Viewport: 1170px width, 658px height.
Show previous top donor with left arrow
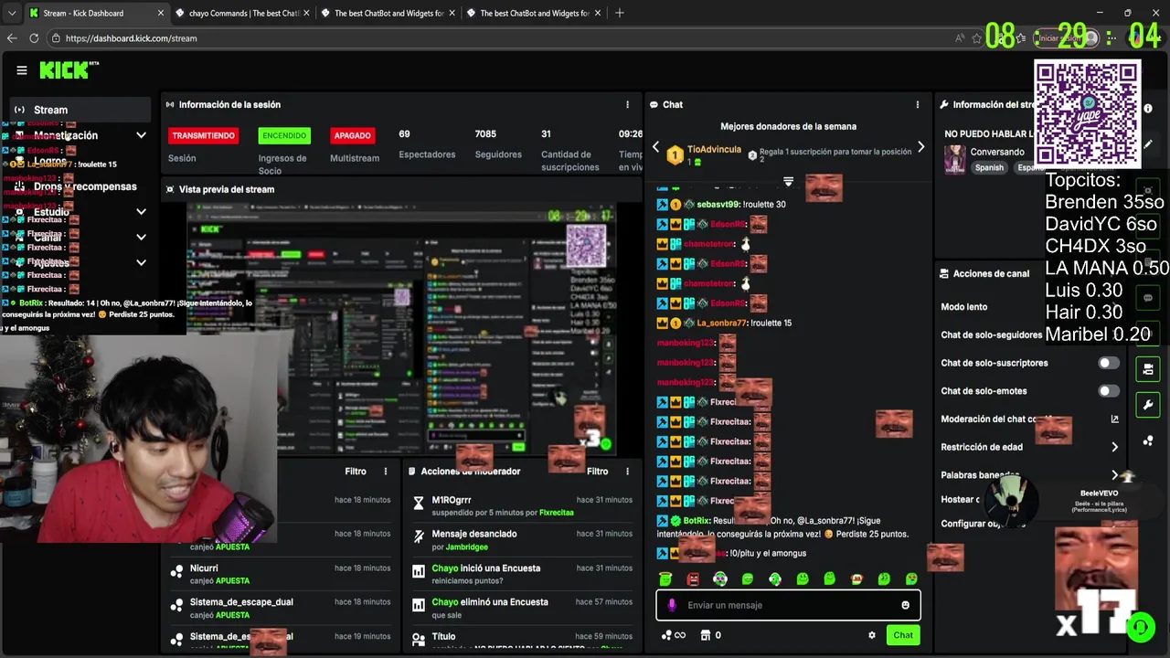pyautogui.click(x=655, y=147)
